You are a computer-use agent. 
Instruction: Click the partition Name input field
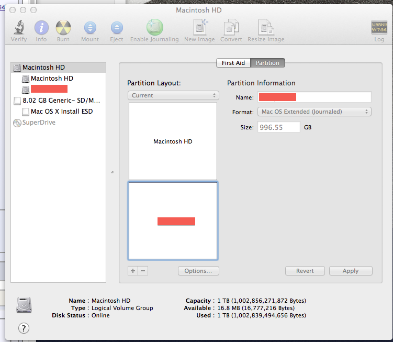pyautogui.click(x=315, y=97)
